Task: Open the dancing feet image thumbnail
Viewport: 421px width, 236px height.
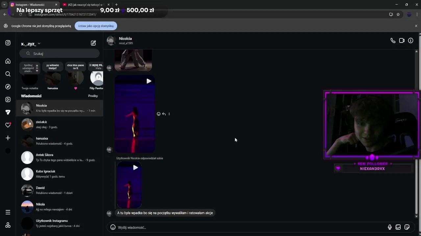Action: [x=133, y=60]
